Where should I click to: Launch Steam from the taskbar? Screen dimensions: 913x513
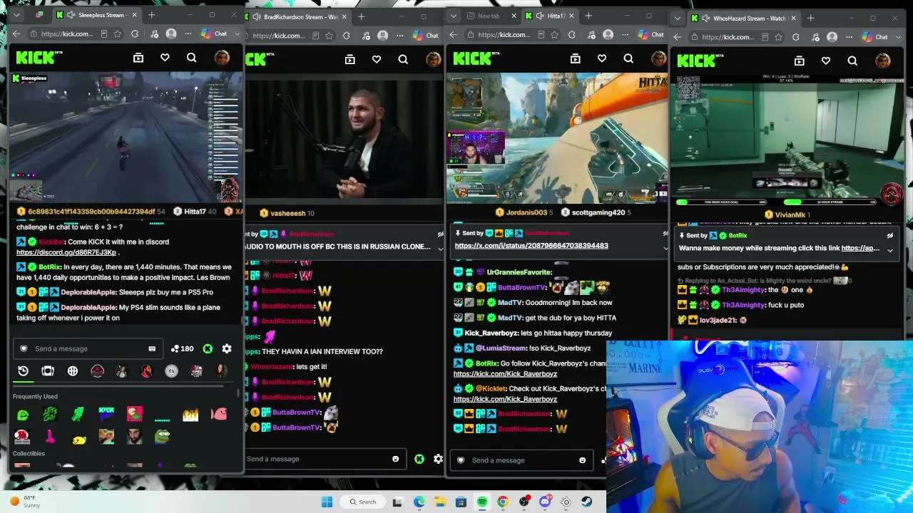click(x=586, y=502)
